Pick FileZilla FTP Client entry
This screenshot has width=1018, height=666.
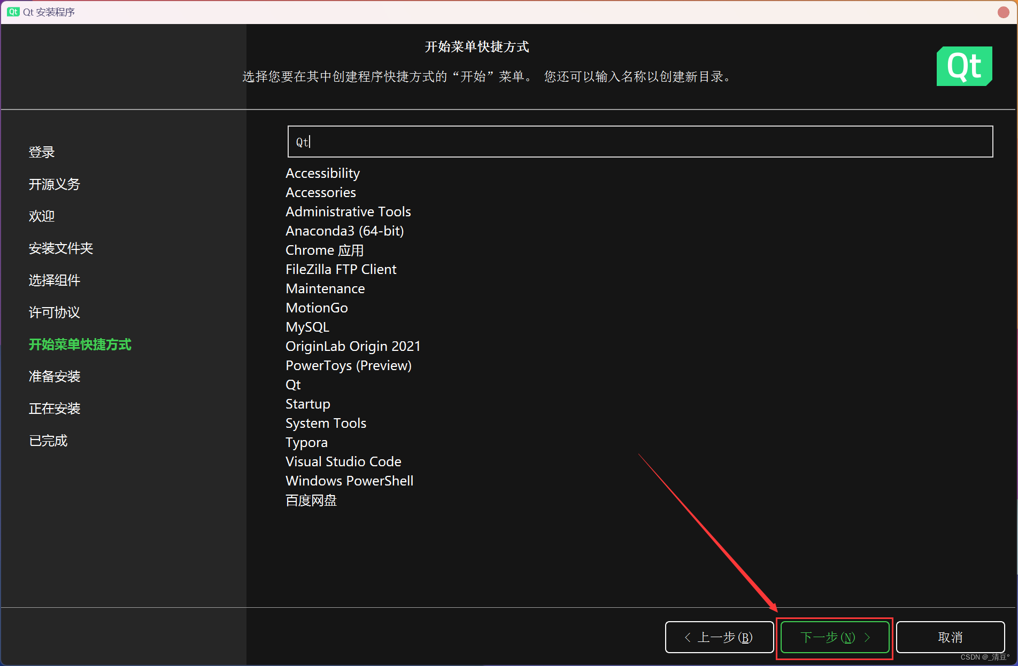341,269
